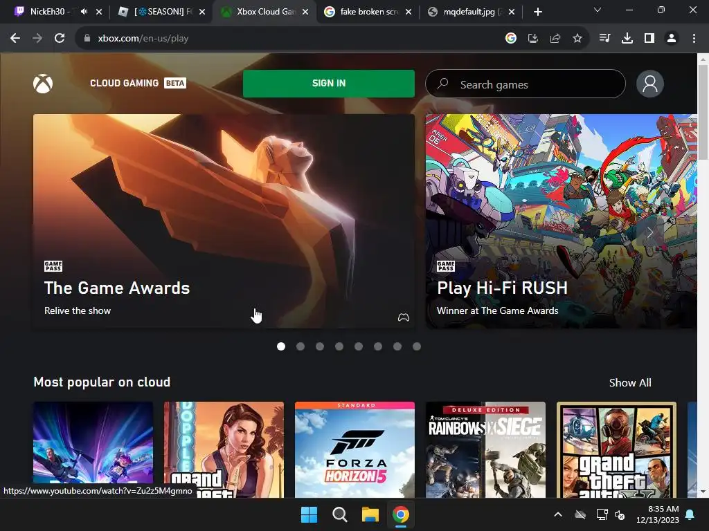Click the scrollbar down arrow
Screen dimensions: 709x531
703,492
